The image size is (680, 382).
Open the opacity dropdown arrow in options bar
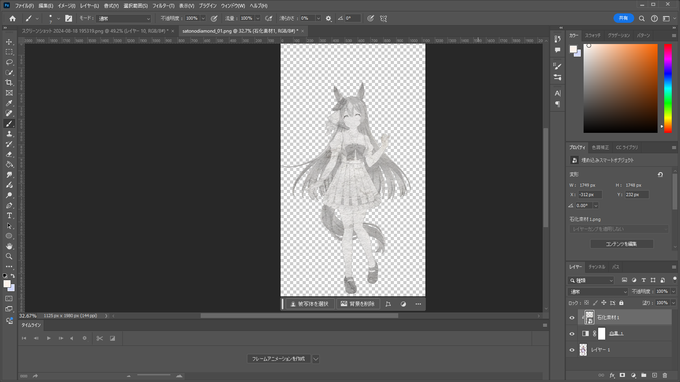point(203,18)
